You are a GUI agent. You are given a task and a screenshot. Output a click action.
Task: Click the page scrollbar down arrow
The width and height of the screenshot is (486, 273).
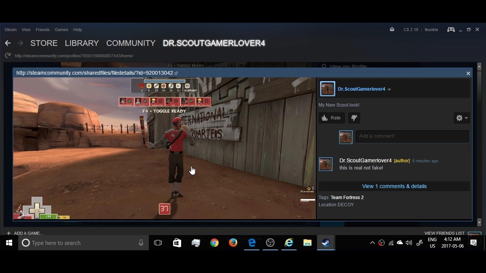coord(479,223)
